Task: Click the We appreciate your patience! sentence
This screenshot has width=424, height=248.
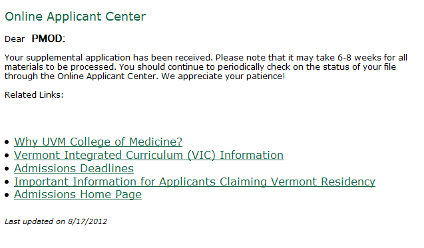Action: [223, 76]
